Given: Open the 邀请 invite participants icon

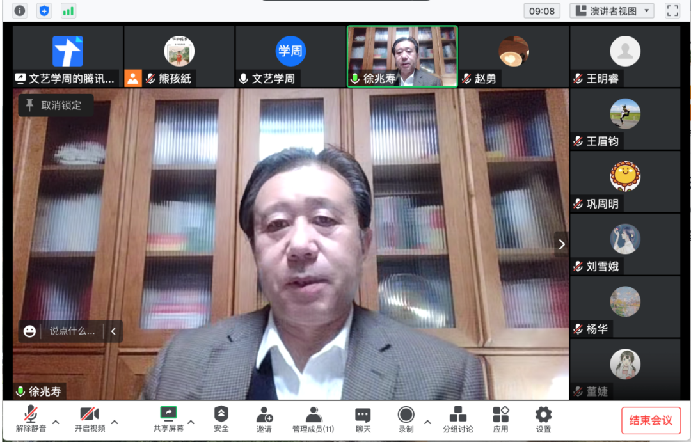Looking at the screenshot, I should [264, 419].
